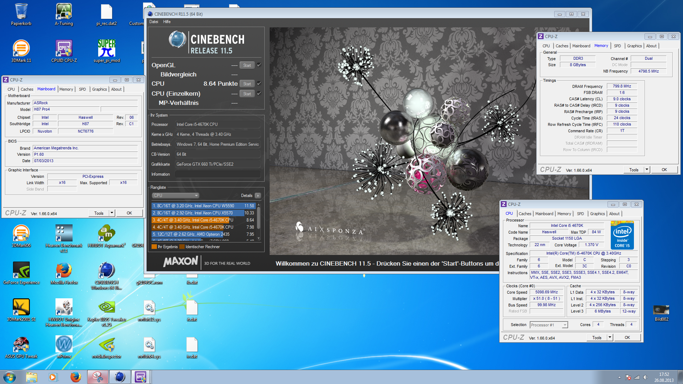Toggle CPU (Einzelkern) test checkbox
This screenshot has height=384, width=683.
[259, 94]
